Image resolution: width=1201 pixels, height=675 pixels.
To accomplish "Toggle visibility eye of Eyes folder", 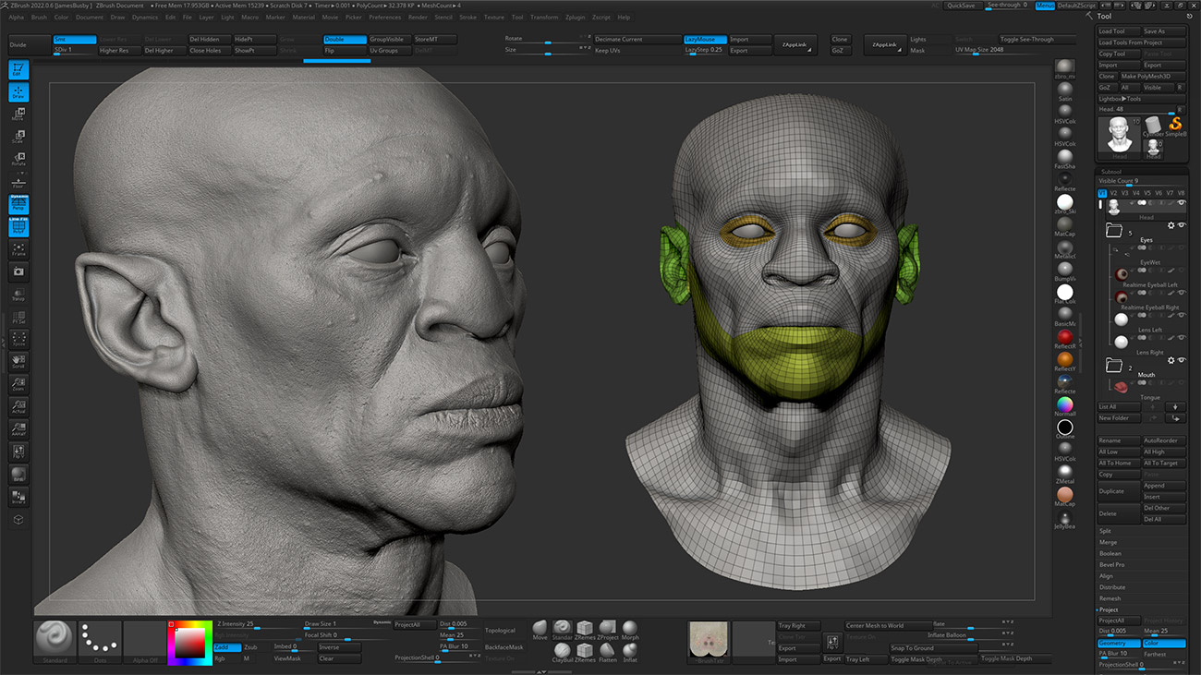I will (1182, 225).
